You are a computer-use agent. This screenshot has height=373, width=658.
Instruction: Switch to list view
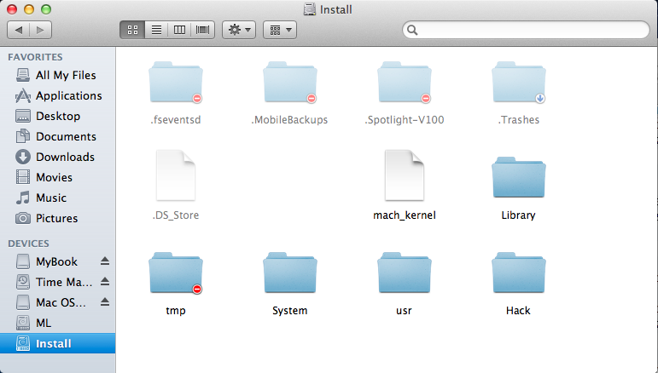156,30
